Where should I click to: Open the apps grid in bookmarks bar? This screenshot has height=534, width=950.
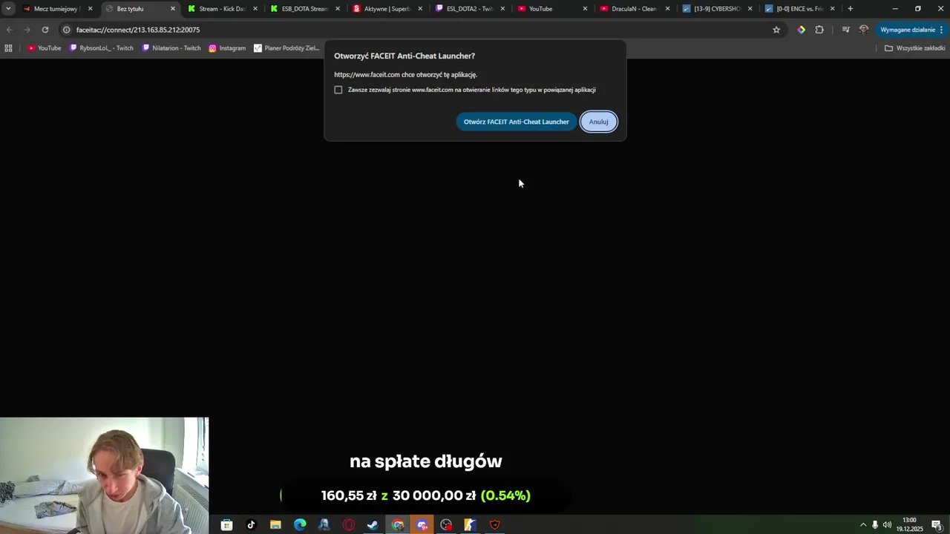tap(8, 48)
